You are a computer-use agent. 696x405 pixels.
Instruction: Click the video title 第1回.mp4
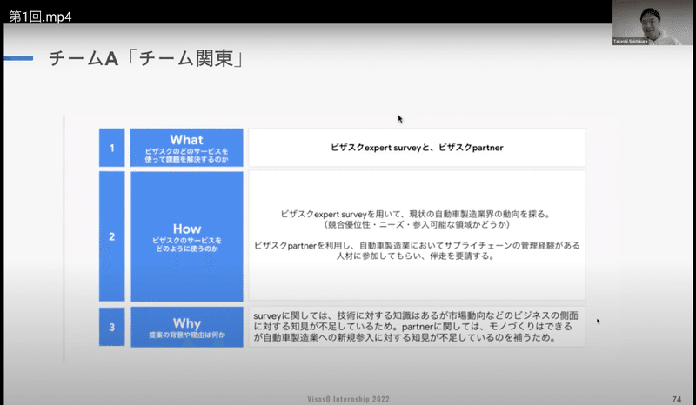pyautogui.click(x=40, y=17)
